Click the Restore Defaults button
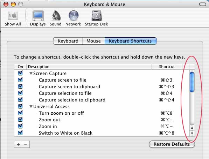 point(172,144)
